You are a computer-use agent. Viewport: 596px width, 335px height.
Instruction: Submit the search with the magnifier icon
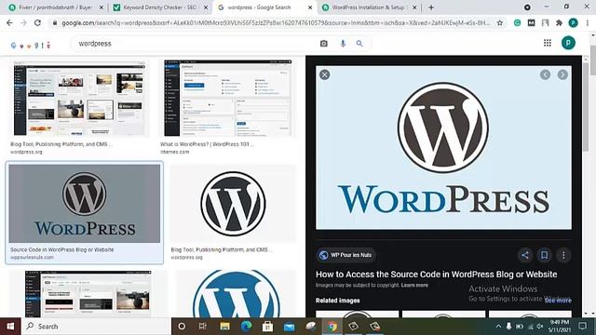click(x=359, y=44)
